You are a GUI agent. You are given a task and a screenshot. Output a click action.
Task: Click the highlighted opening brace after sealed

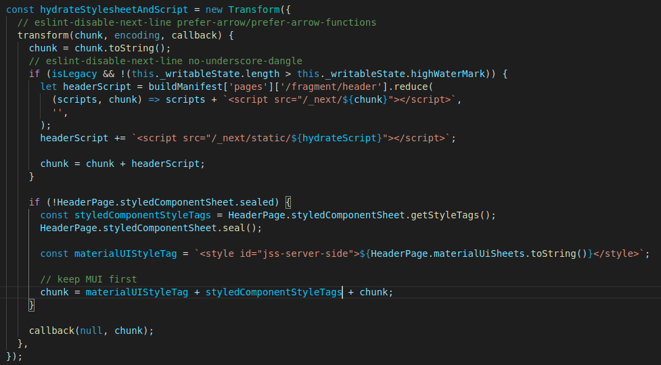coord(288,202)
